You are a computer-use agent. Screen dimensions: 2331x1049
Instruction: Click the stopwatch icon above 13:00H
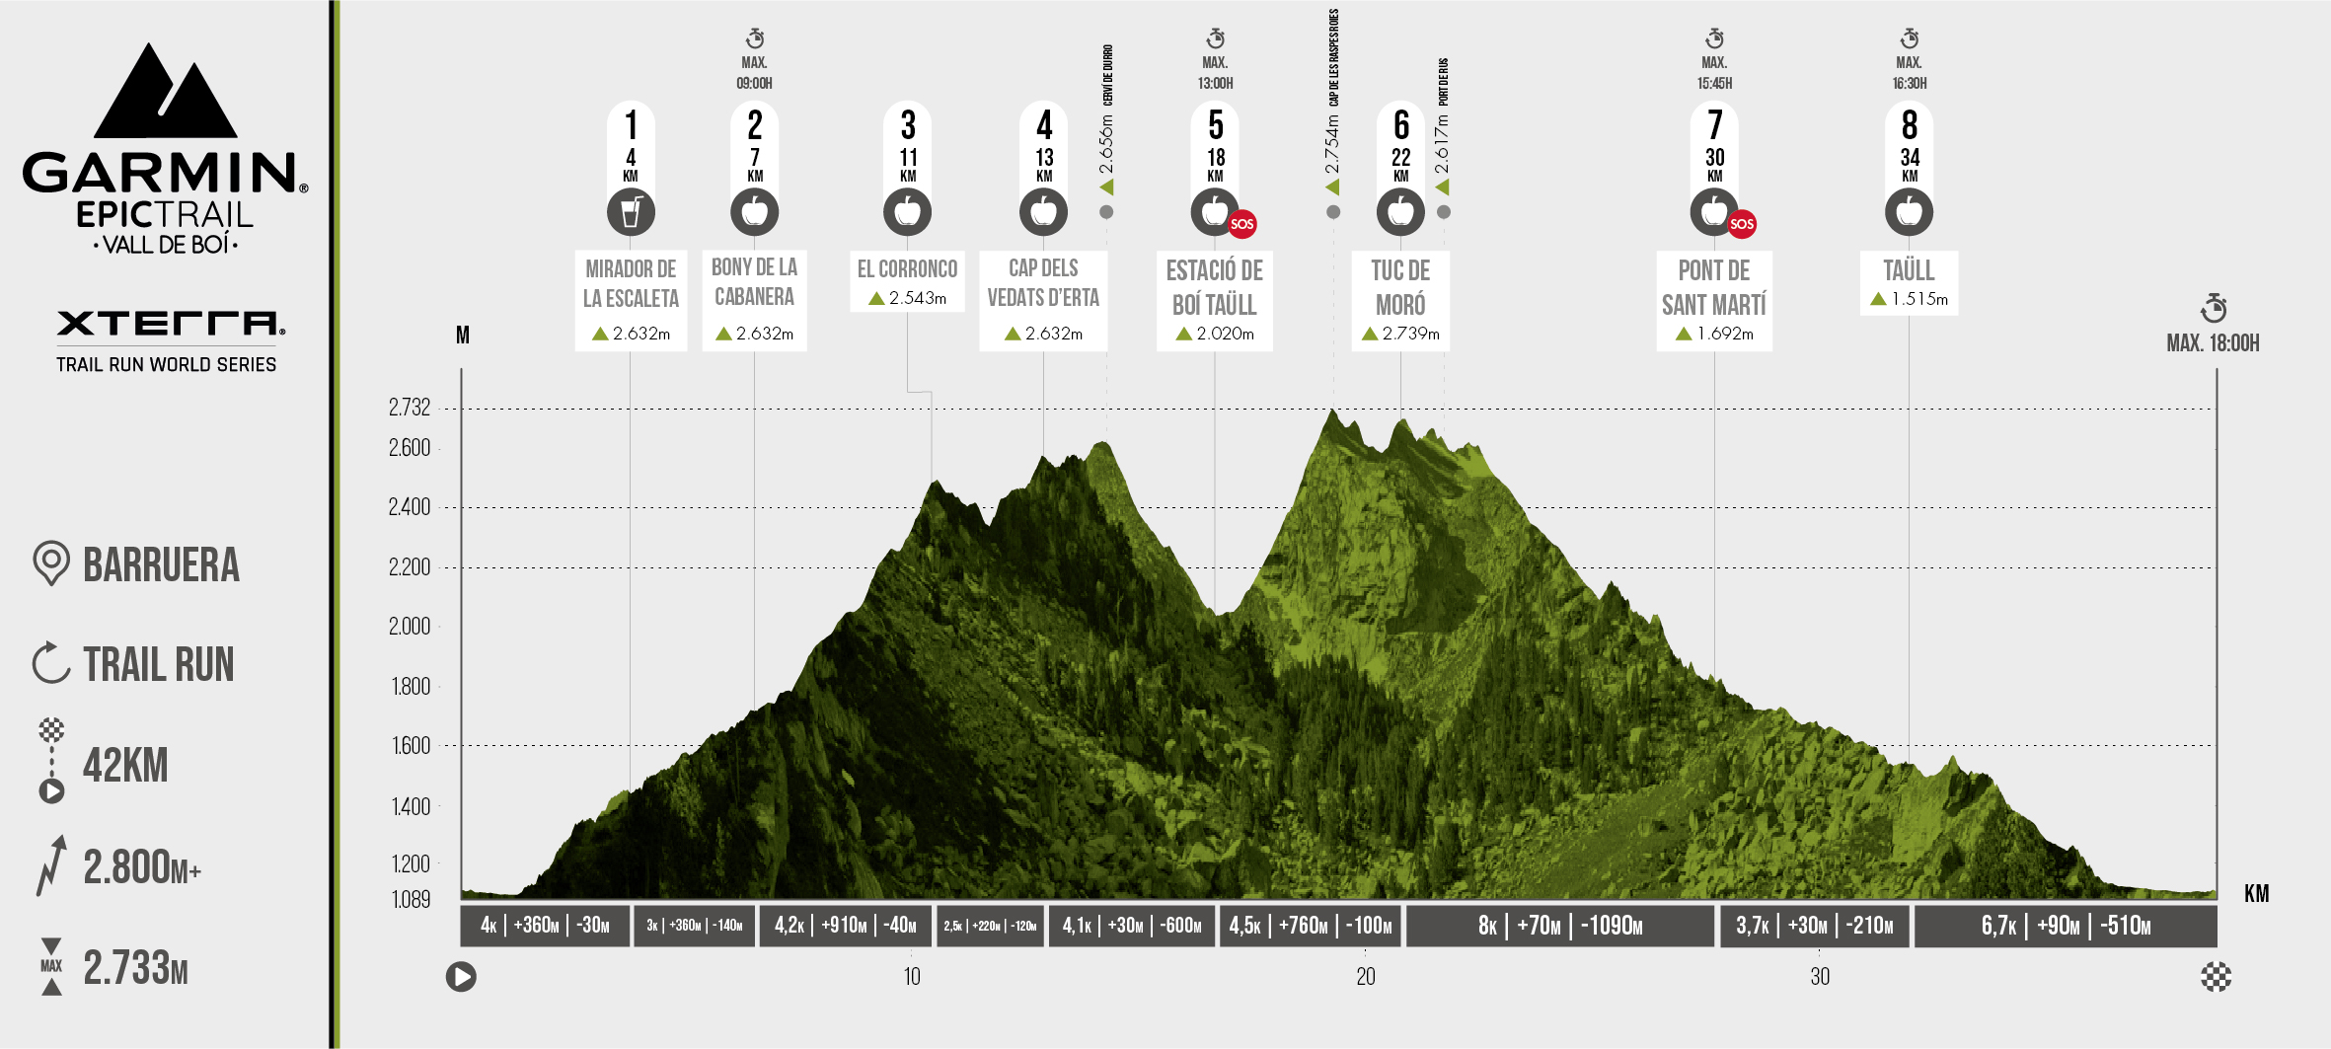[x=1216, y=38]
